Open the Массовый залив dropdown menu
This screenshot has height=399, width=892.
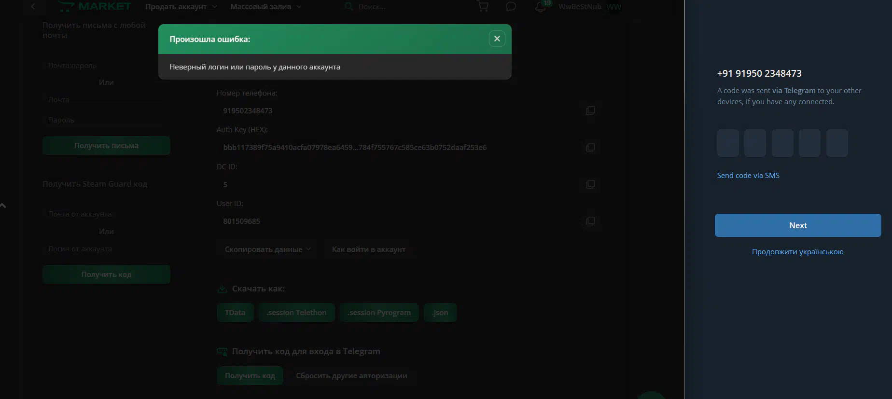[x=266, y=7]
